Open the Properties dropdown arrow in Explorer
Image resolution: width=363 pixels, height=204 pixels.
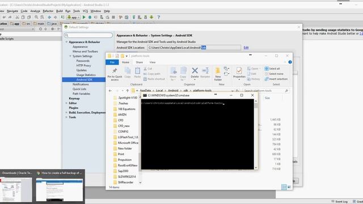click(239, 79)
